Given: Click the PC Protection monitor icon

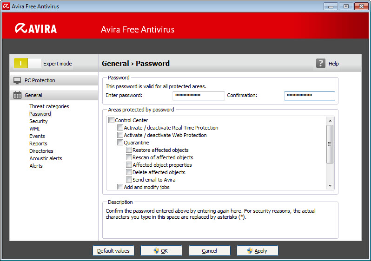Looking at the screenshot, I should [17, 80].
